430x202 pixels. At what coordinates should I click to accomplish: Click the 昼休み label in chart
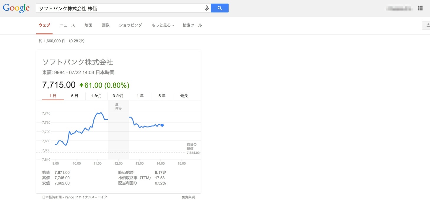point(118,106)
